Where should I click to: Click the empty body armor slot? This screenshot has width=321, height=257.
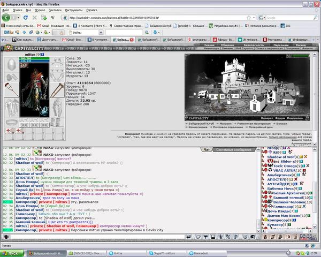(x=12, y=108)
